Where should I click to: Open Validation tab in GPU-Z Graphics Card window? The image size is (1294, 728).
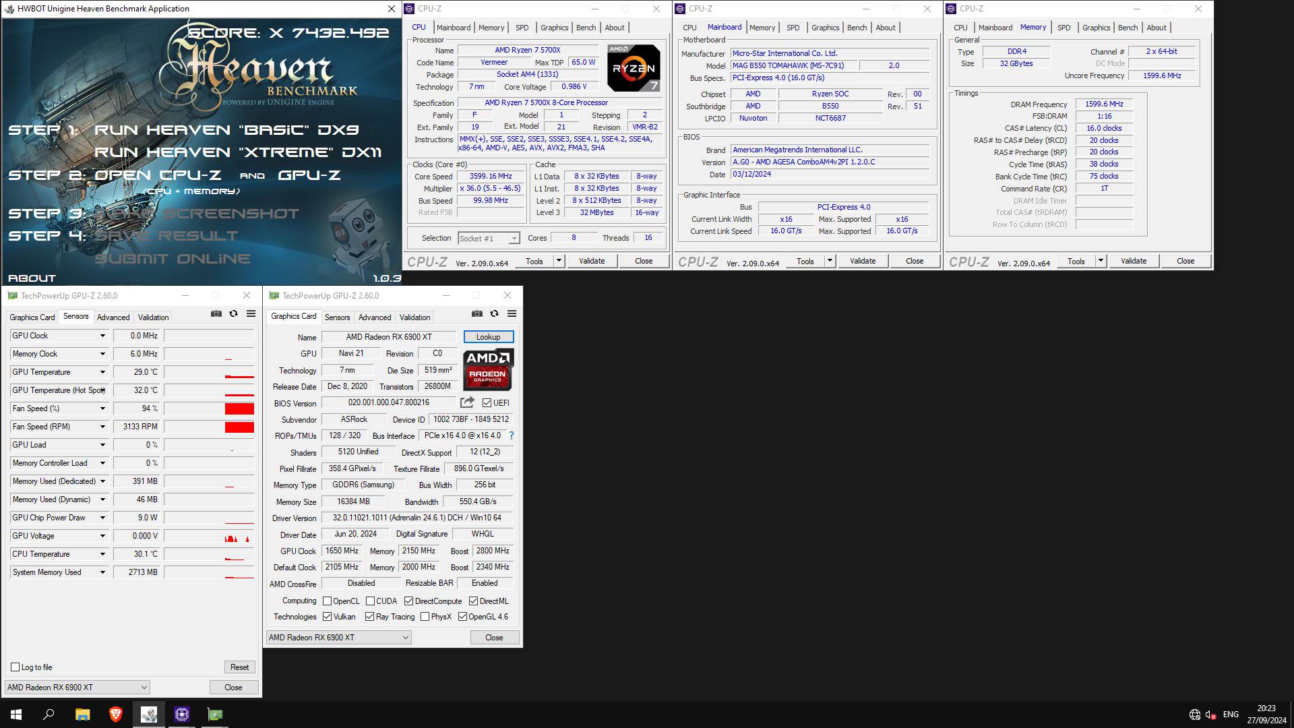pyautogui.click(x=414, y=317)
